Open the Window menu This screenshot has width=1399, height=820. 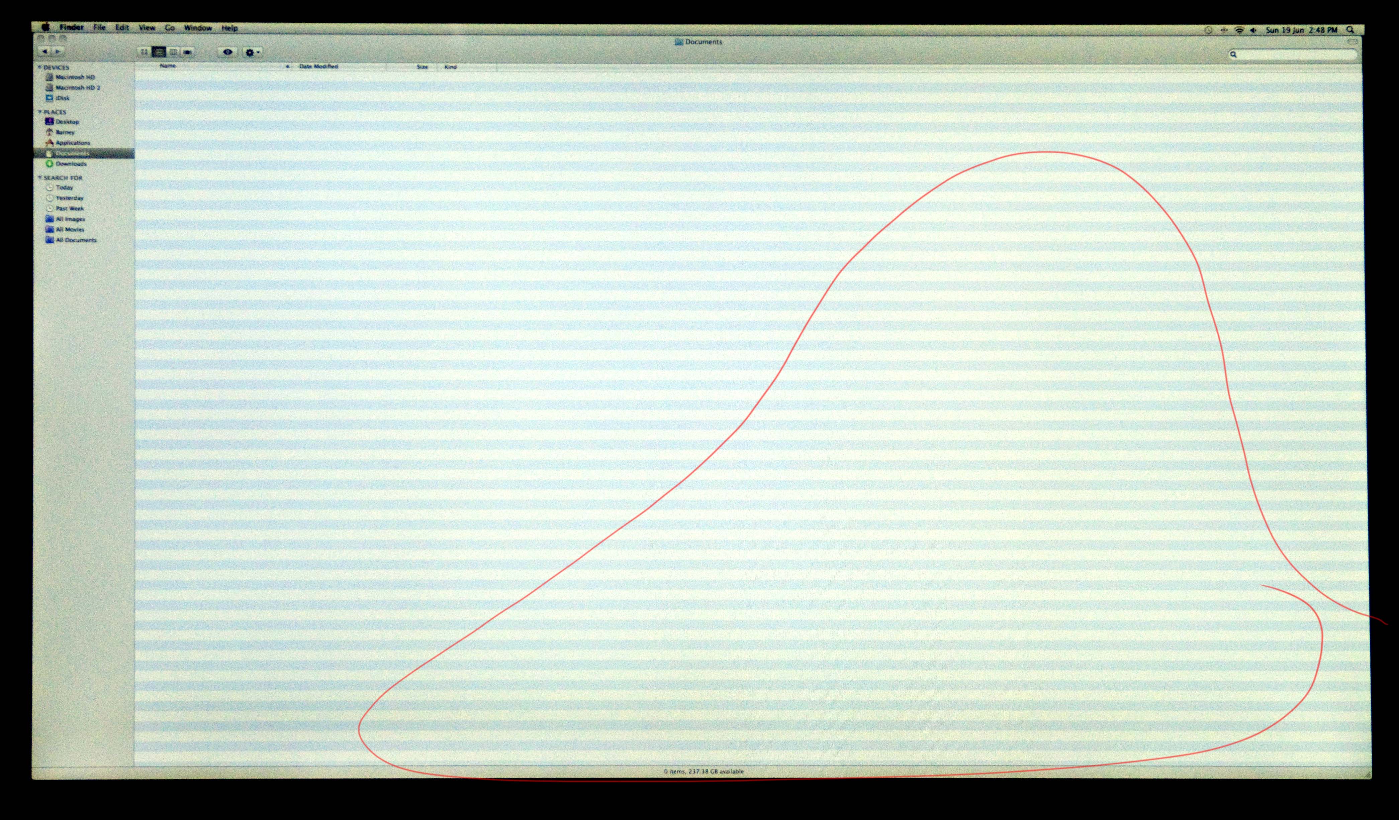pyautogui.click(x=198, y=28)
